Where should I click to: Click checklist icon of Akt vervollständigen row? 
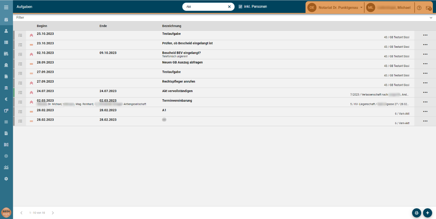pos(20,92)
